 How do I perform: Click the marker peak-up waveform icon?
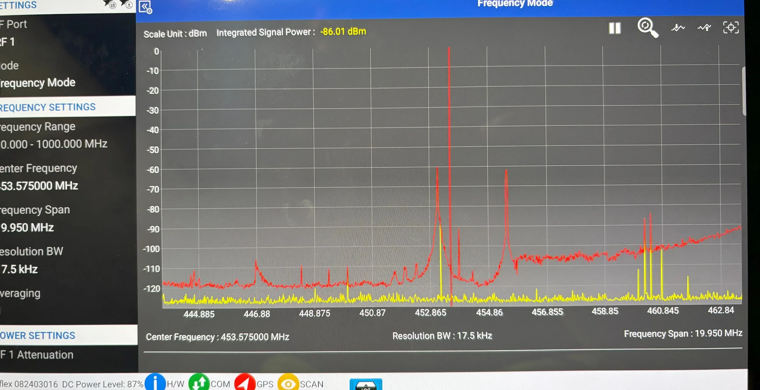pos(704,28)
